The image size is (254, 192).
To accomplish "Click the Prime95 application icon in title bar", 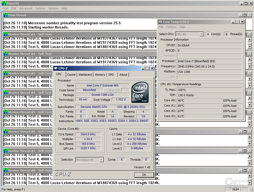I will coord(4,3).
